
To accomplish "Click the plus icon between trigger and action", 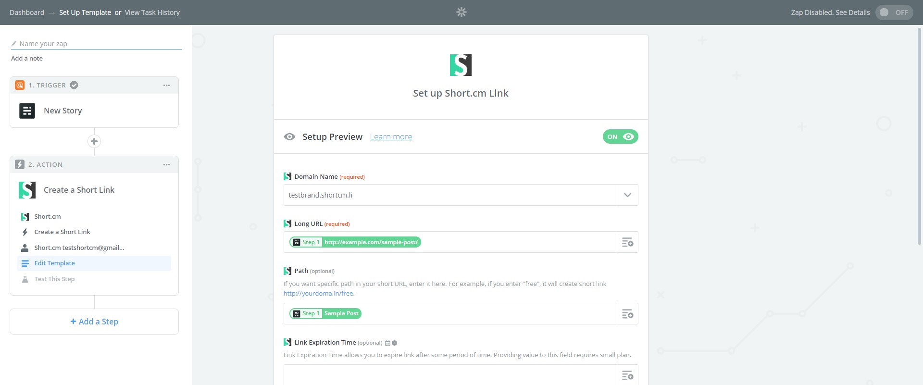I will [x=94, y=141].
